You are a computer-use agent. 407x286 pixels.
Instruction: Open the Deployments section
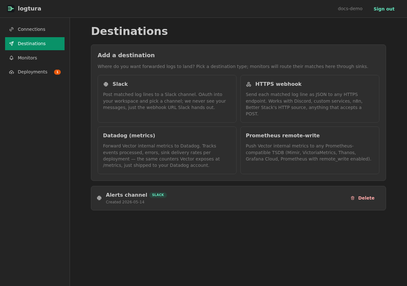point(35,72)
